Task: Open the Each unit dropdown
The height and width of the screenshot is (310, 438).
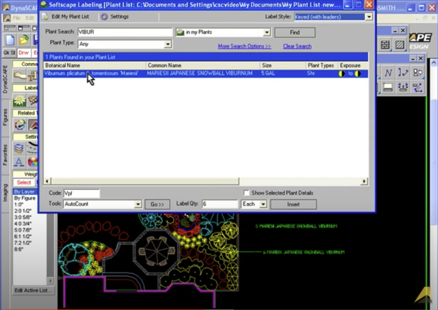Action: tap(263, 204)
